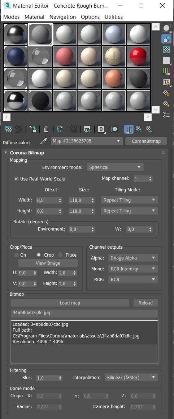This screenshot has width=174, height=419.
Task: Open the Options menu
Action: [90, 17]
